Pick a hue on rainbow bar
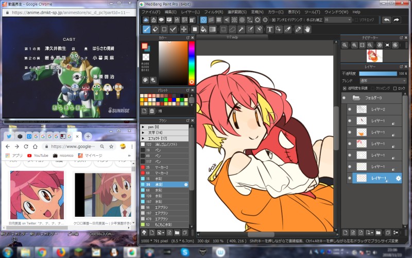 (x=192, y=62)
